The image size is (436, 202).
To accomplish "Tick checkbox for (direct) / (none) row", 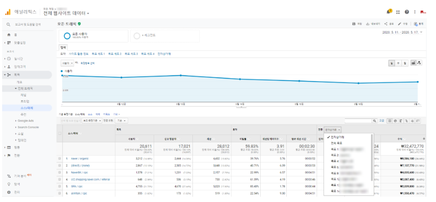I will pos(60,166).
